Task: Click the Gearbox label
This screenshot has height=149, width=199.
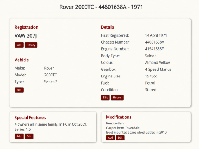Action: pyautogui.click(x=109, y=70)
